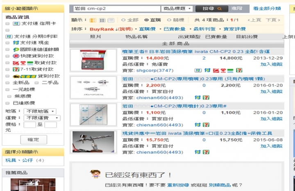The width and height of the screenshot is (295, 191).
Task: Enable the 全新品 checkbox
Action: tap(7, 83)
